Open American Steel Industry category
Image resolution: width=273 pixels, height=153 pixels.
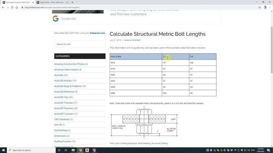click(x=66, y=70)
